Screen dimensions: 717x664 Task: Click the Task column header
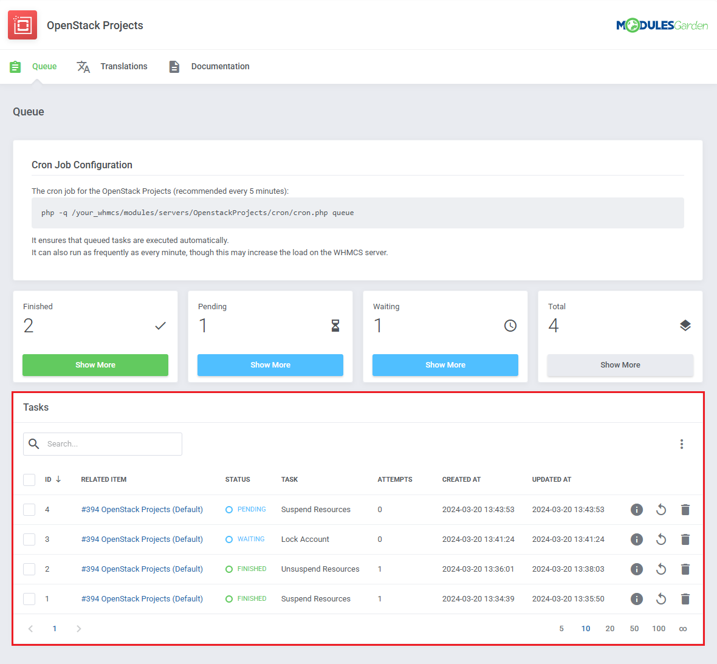(x=289, y=479)
